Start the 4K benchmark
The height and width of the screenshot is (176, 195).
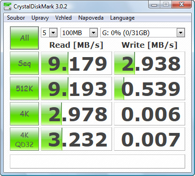click(24, 114)
